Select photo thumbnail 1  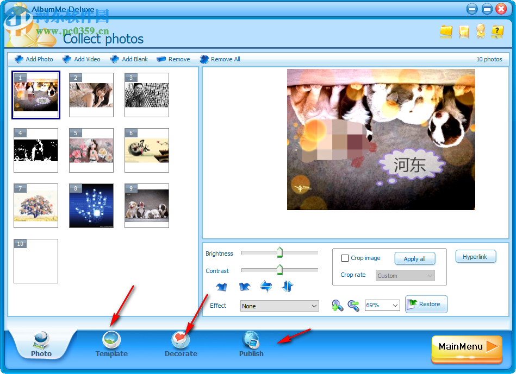(x=36, y=95)
